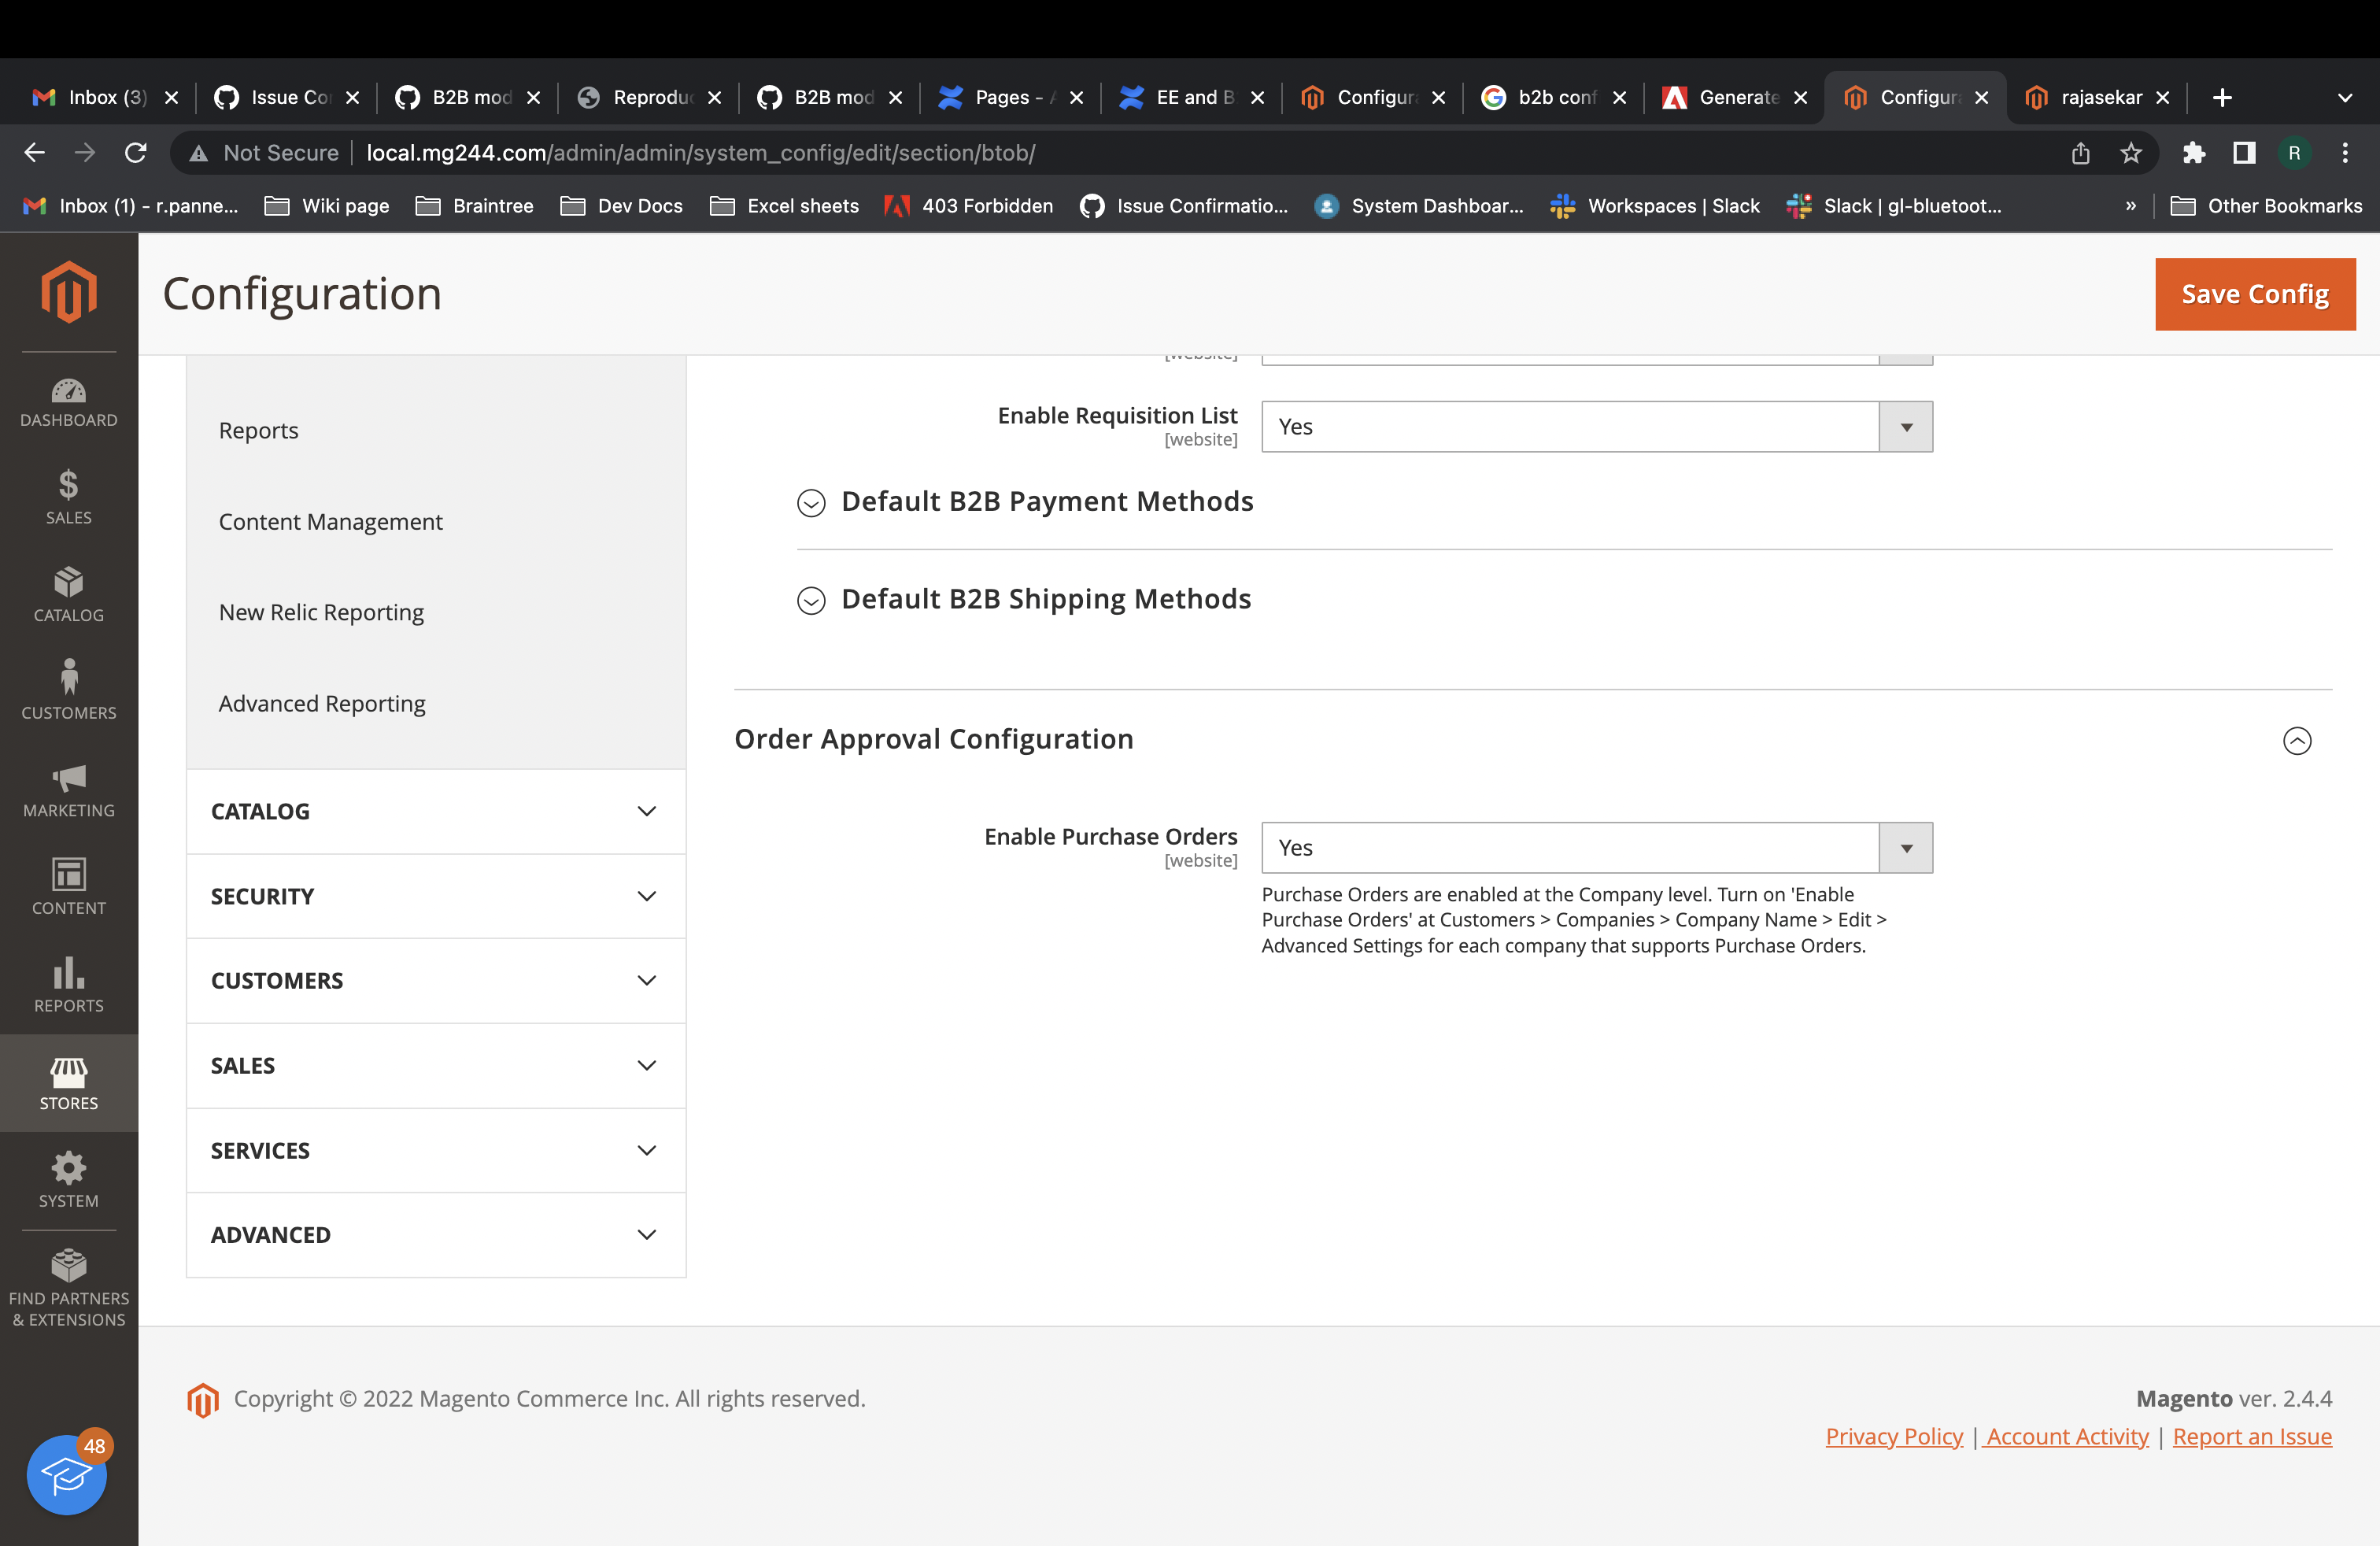Click the Save Config button
Screen dimensions: 2380x1546
(x=2255, y=293)
